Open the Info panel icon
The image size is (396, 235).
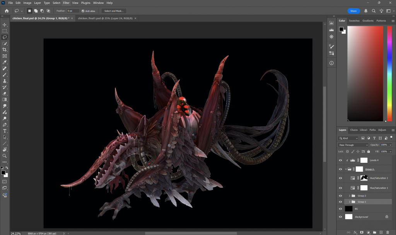[331, 63]
